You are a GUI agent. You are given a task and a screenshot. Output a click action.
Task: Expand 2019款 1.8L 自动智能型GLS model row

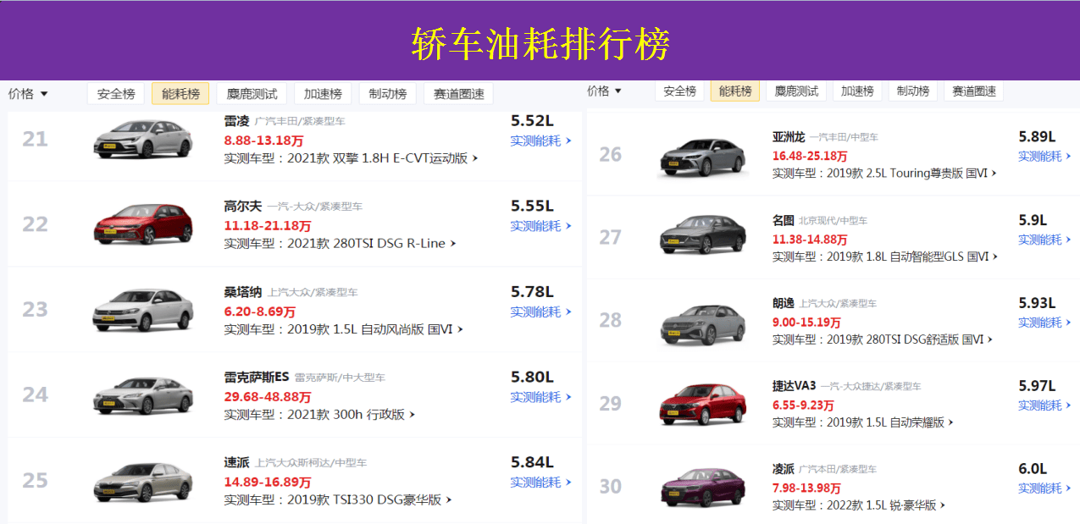[884, 256]
